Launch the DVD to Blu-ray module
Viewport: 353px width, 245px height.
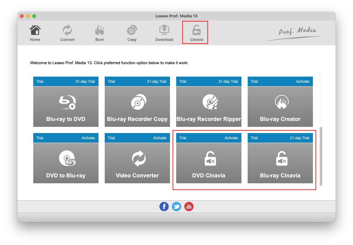coord(66,163)
